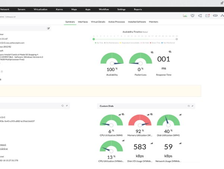Open graph icon for Network Usage
This screenshot has width=224, height=169.
180,143
